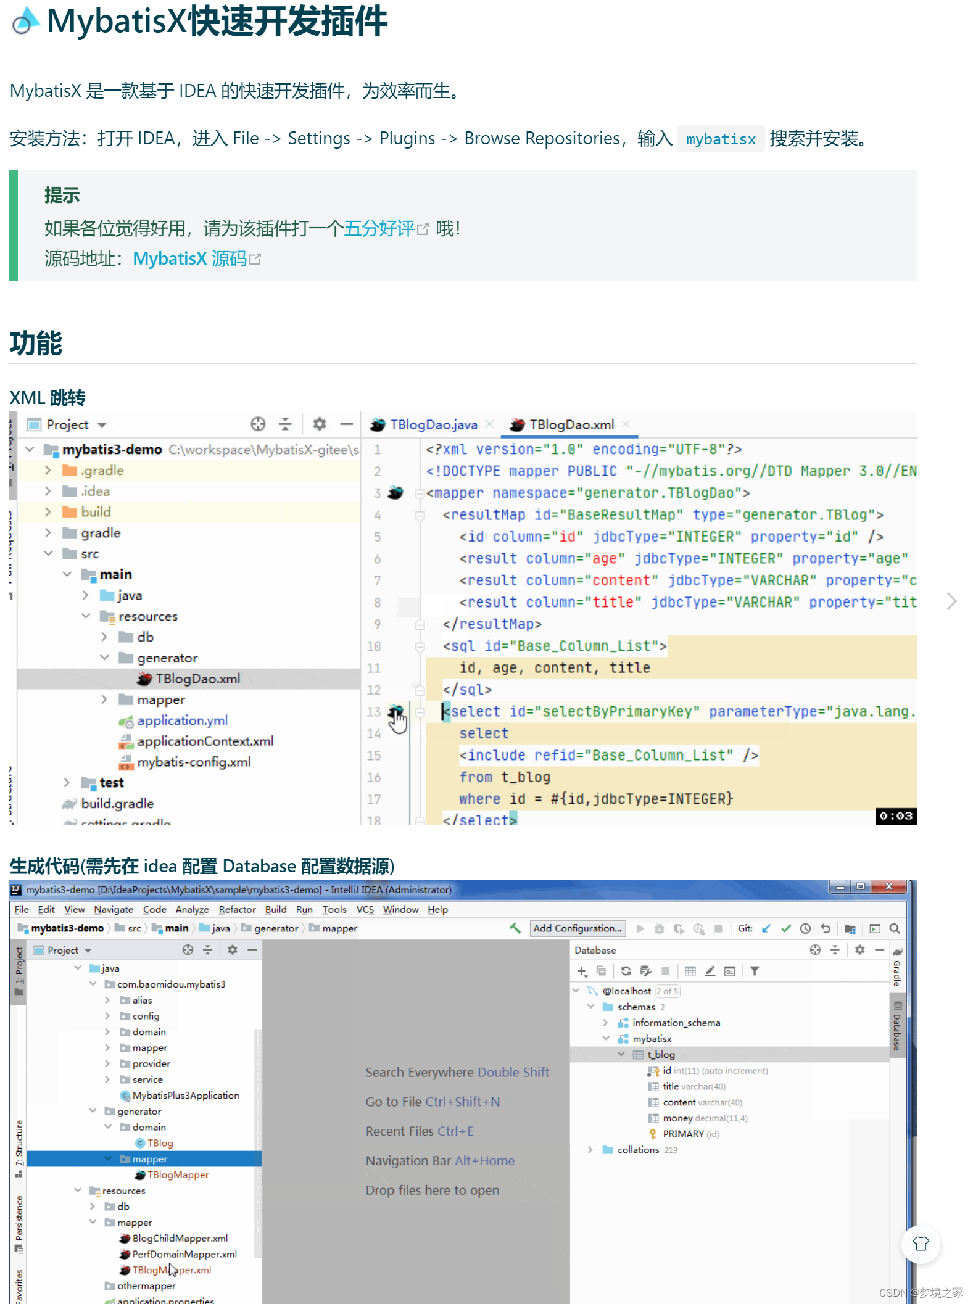
Task: Click the Persistence vertical side tab
Action: (x=19, y=1223)
